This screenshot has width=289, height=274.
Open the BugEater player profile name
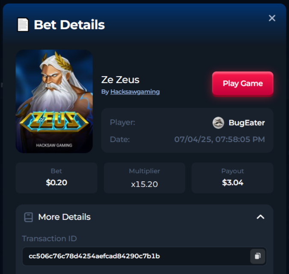pyautogui.click(x=247, y=123)
